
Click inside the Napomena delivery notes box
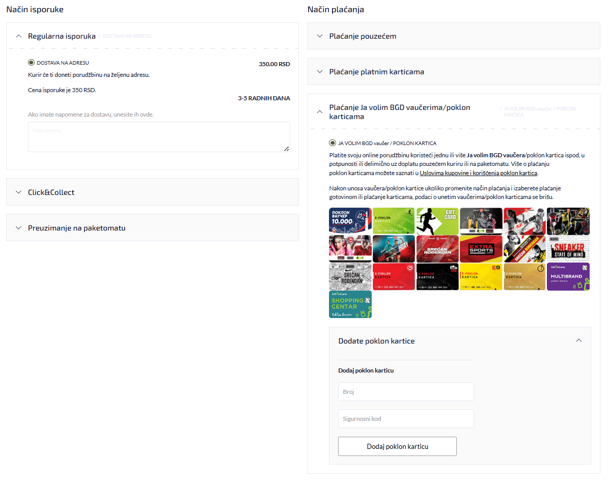click(159, 136)
